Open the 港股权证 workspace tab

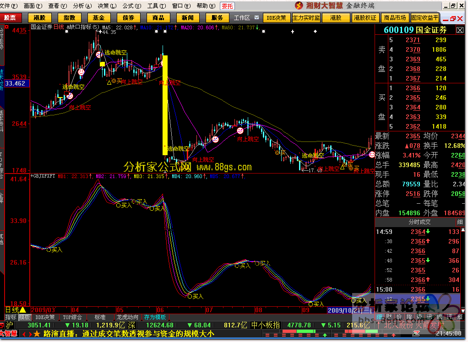pyautogui.click(x=365, y=18)
